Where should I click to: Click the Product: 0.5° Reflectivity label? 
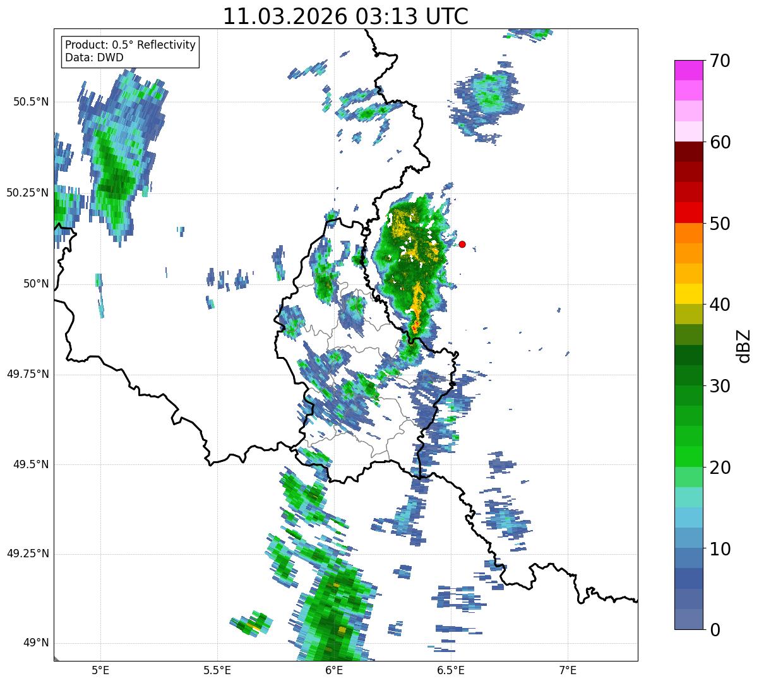pos(131,45)
